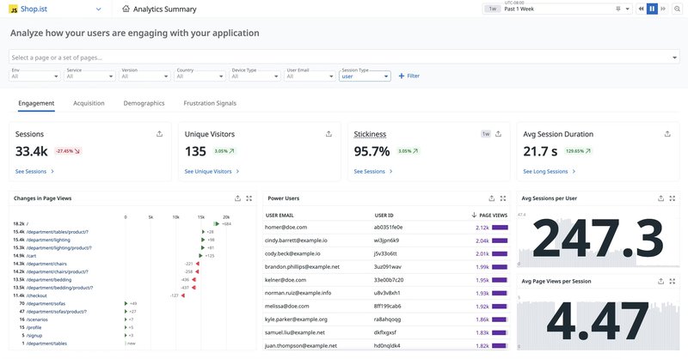688x359 pixels.
Task: Expand Changes in Page Views to fullscreen
Action: [x=249, y=198]
